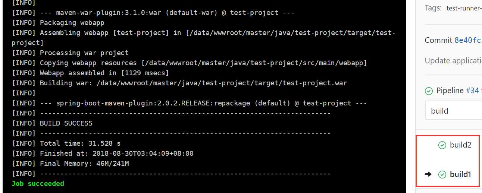This screenshot has width=482, height=193.
Task: Click the Pipeline passed status icon
Action: pos(429,91)
